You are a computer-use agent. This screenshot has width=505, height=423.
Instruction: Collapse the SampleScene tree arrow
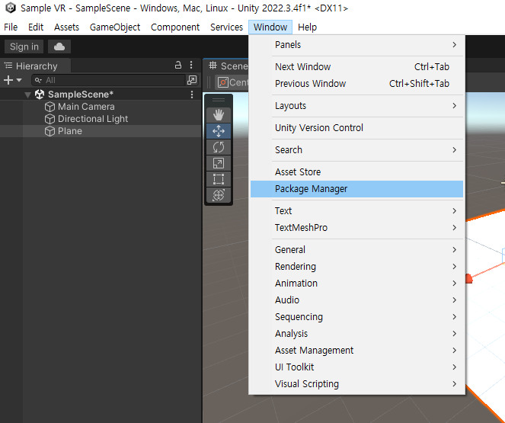click(27, 95)
